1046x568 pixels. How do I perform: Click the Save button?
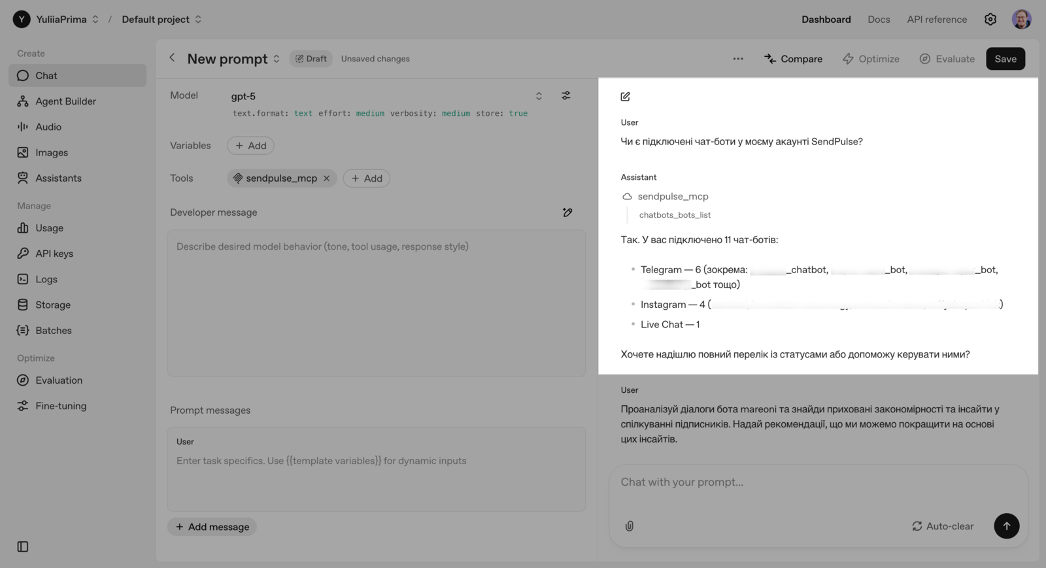(x=1005, y=59)
